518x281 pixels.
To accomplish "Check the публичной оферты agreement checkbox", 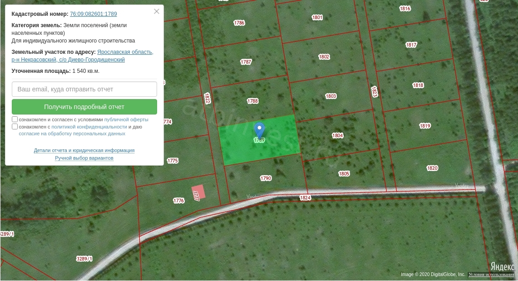I will coord(15,119).
